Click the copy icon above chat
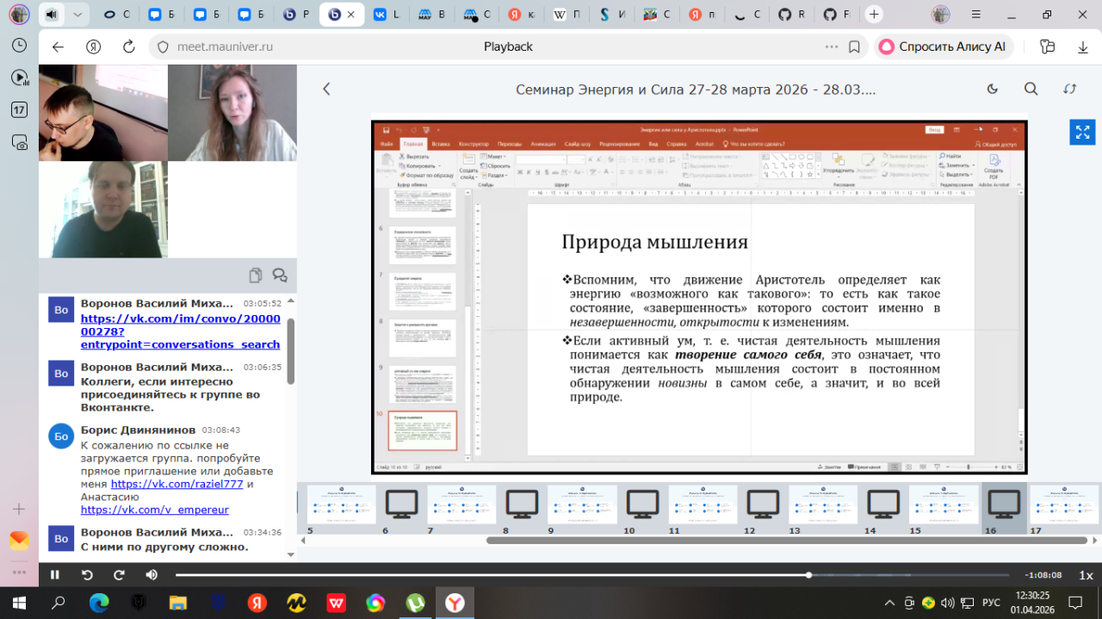1102x619 pixels. coord(256,275)
